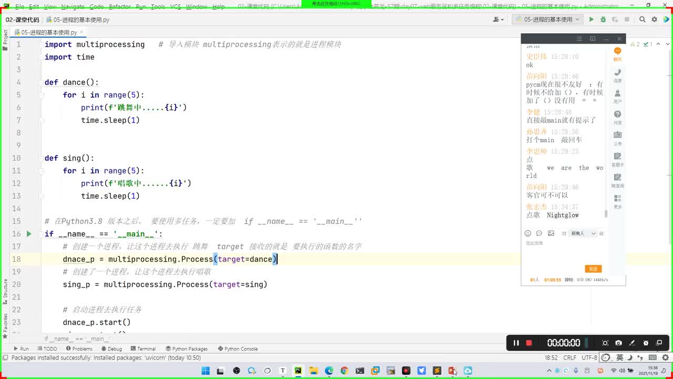
Task: Open the Problems tool window
Action: pos(79,348)
